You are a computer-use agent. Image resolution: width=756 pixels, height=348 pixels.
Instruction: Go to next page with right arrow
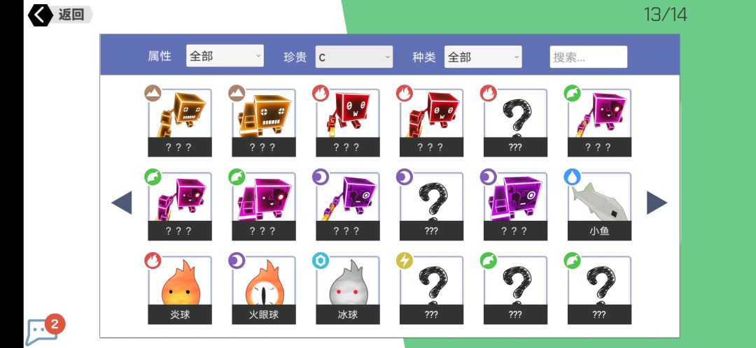point(657,203)
